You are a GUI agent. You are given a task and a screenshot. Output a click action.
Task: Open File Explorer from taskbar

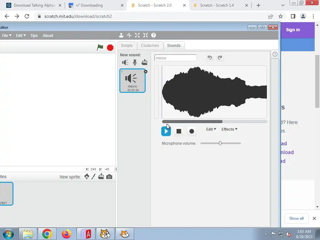pos(28,234)
